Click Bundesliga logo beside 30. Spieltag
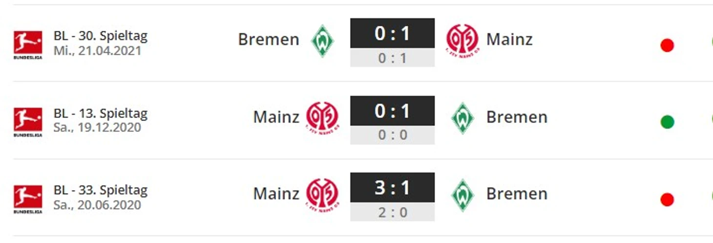 point(27,44)
